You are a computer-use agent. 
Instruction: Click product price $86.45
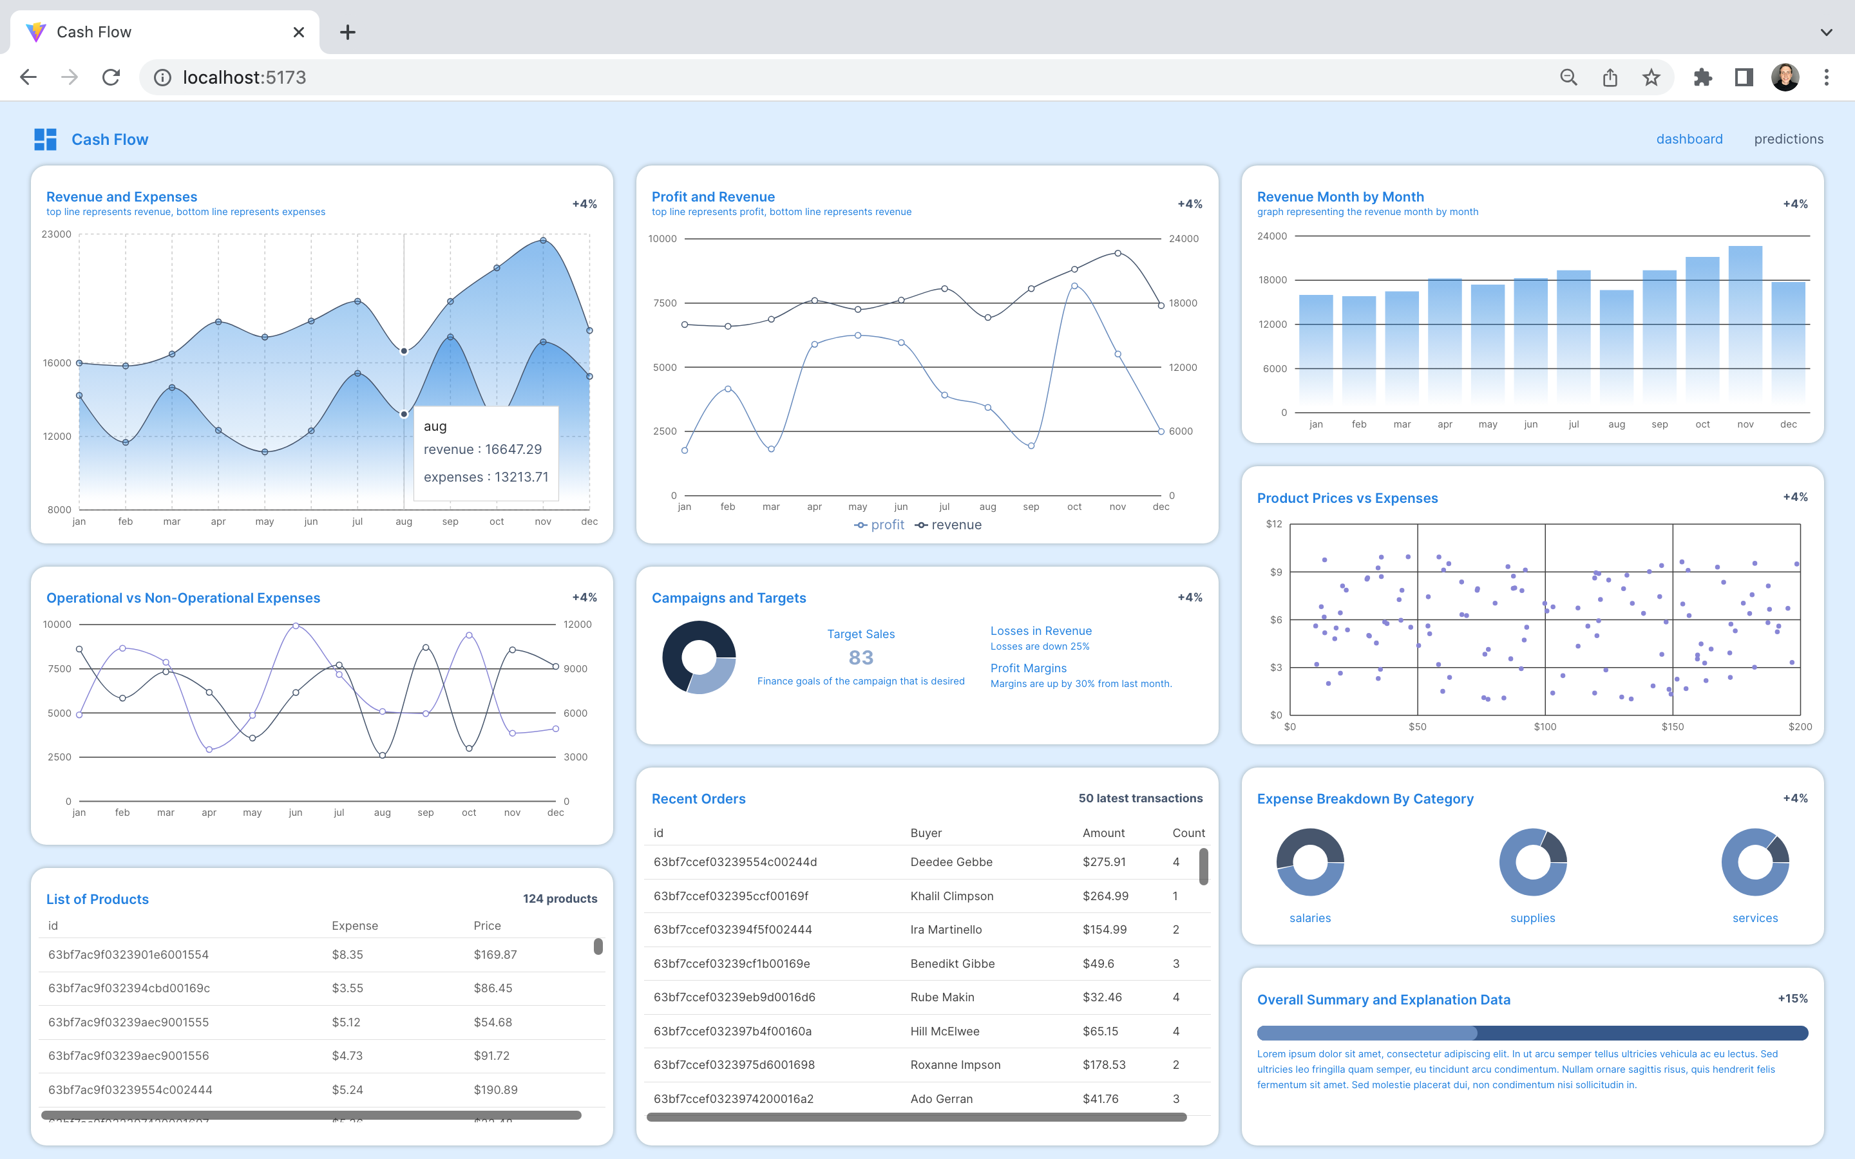(493, 988)
